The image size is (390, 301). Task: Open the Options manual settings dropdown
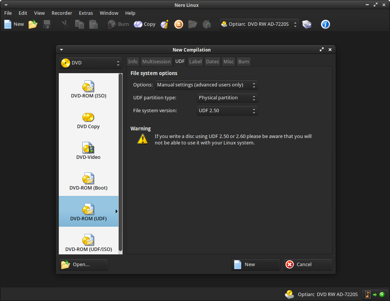pyautogui.click(x=206, y=85)
